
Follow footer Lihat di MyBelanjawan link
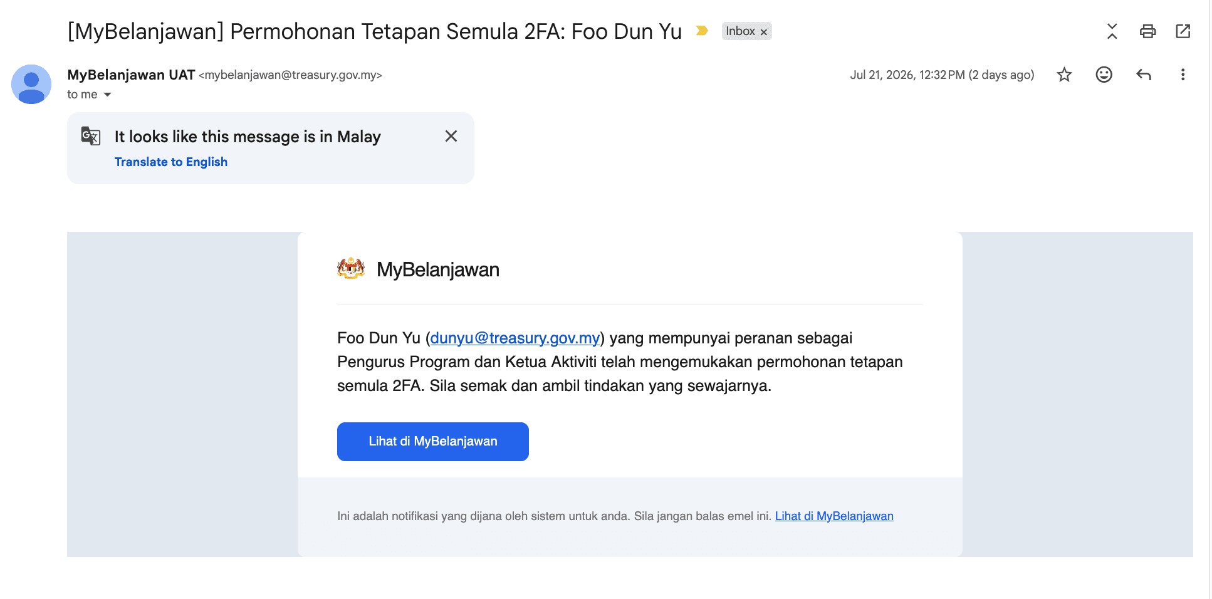(834, 516)
